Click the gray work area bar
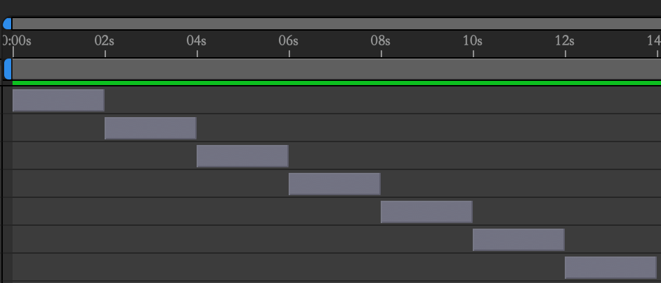Screen dimensions: 661x283 [335, 69]
